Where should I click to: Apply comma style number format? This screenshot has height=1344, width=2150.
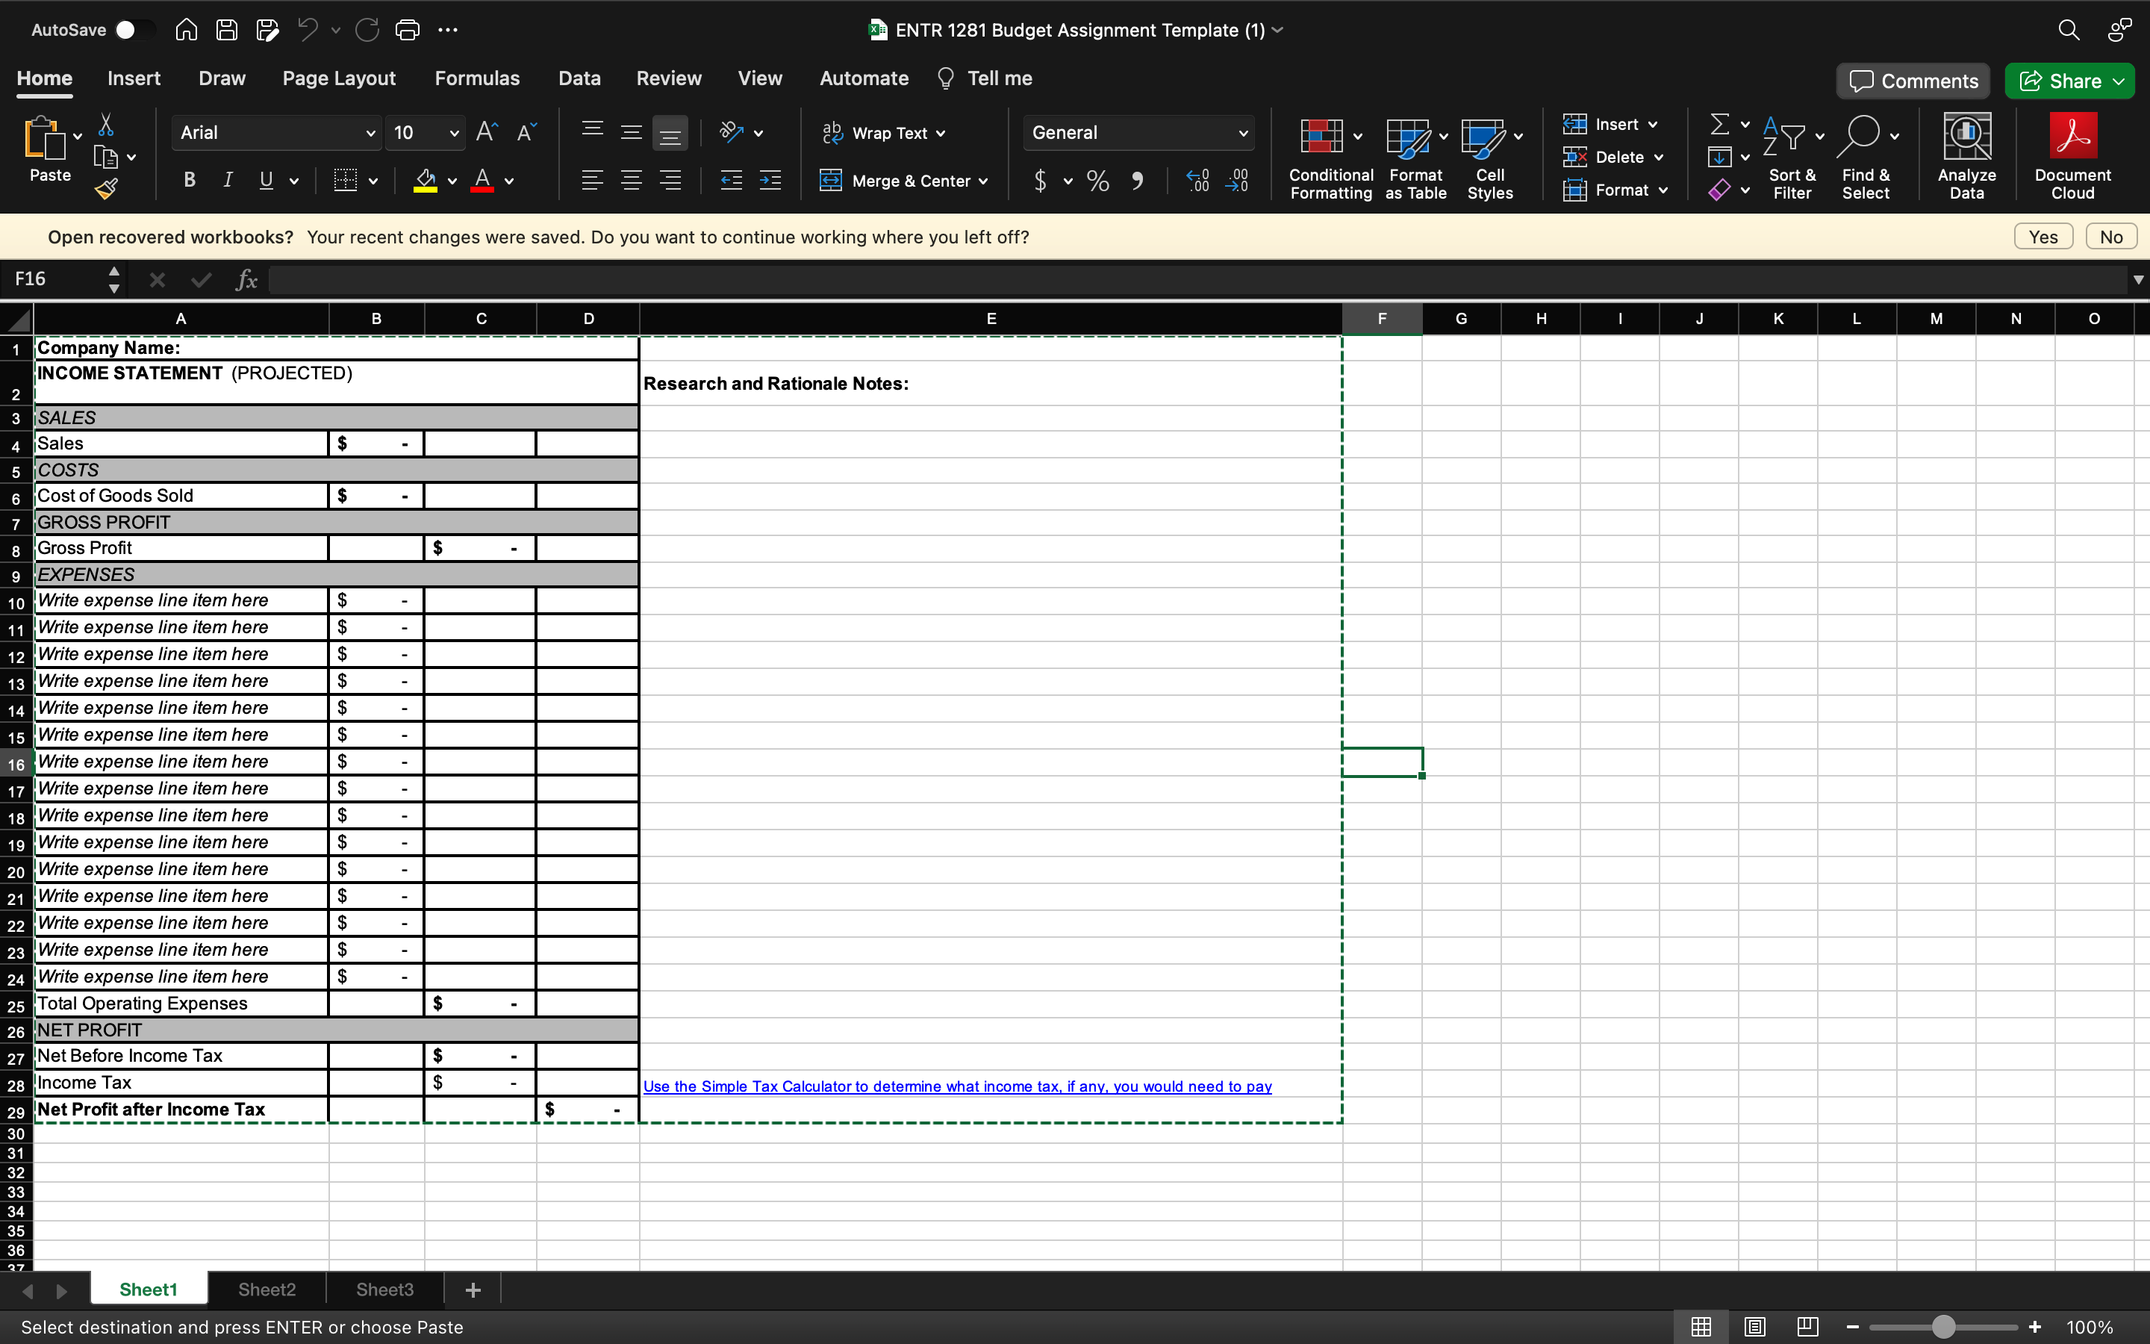[x=1137, y=181]
